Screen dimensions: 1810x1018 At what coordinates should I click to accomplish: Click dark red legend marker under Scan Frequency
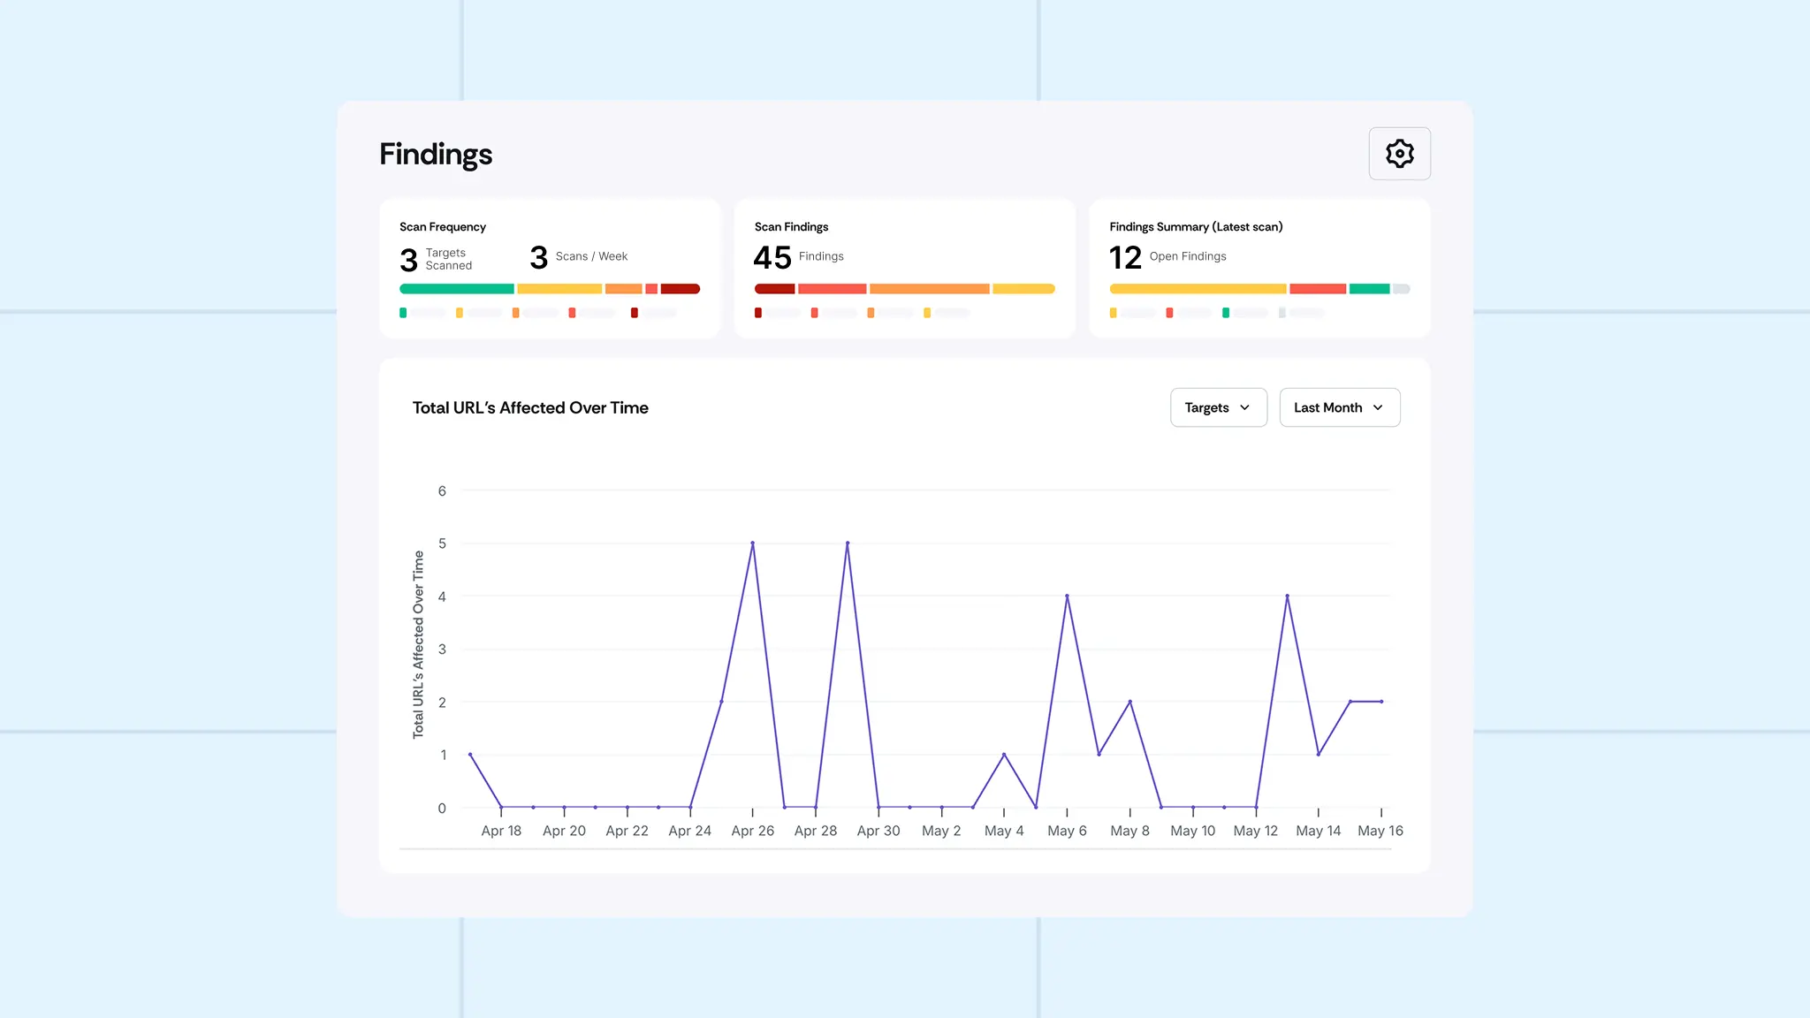point(634,313)
